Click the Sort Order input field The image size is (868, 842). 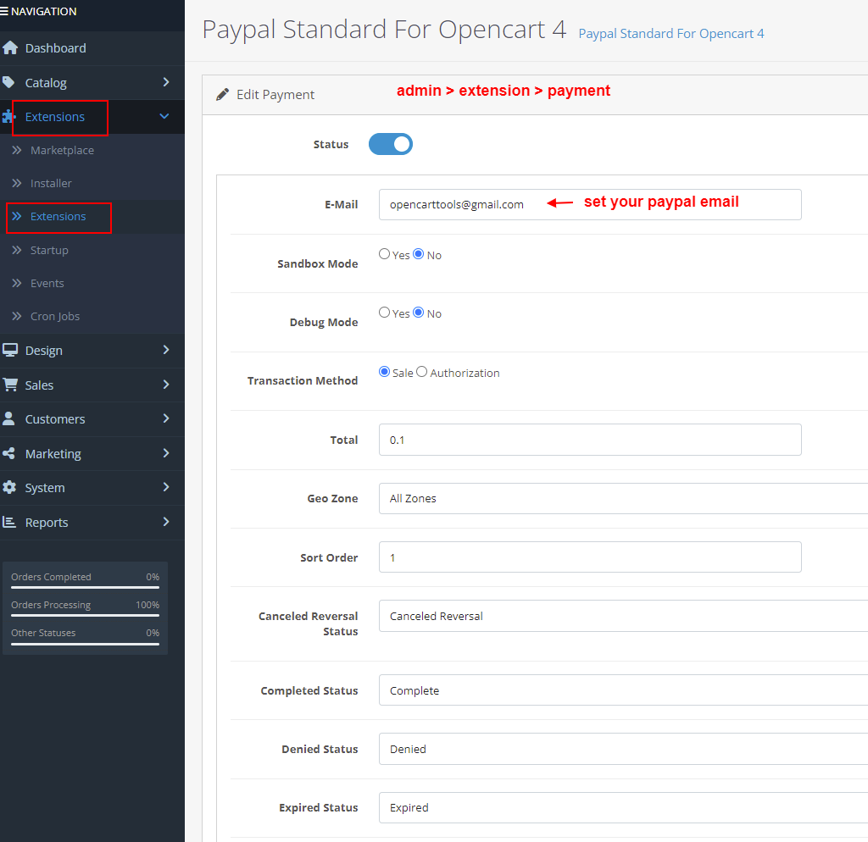(590, 557)
